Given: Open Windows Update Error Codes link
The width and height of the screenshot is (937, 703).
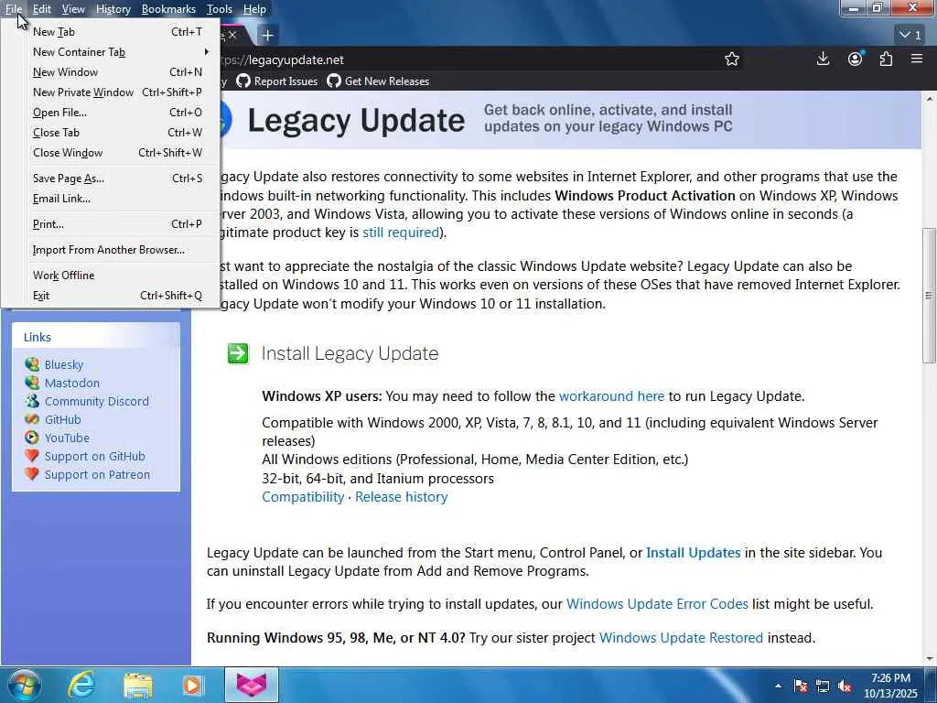Looking at the screenshot, I should (657, 604).
